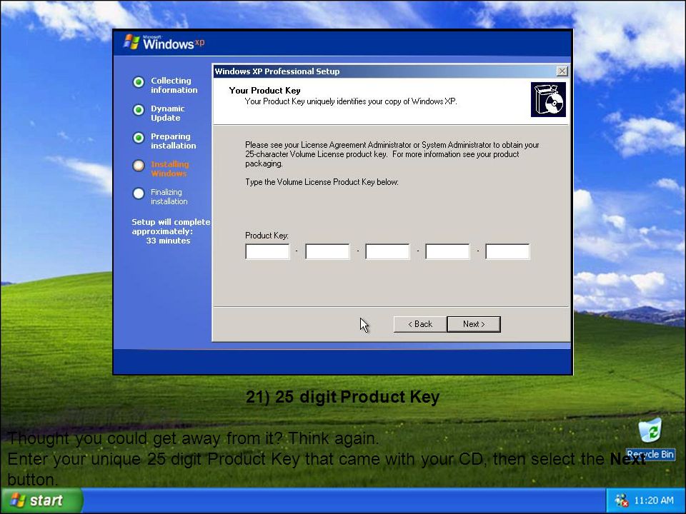Open the Recycle Bin desktop icon
Viewport: 686px width, 514px height.
pyautogui.click(x=650, y=439)
